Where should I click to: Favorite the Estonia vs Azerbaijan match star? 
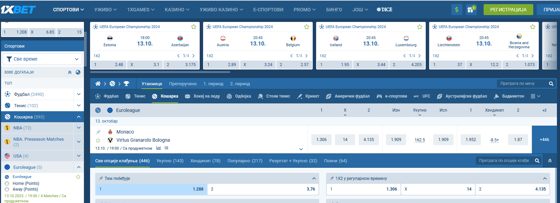coord(194,27)
